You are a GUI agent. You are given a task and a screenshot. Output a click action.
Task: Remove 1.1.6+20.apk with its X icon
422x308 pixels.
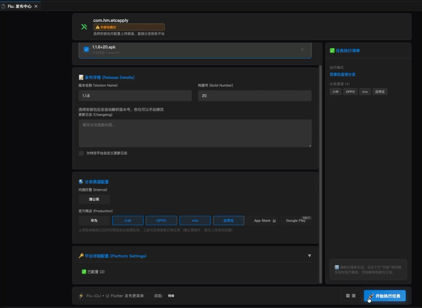coord(302,50)
